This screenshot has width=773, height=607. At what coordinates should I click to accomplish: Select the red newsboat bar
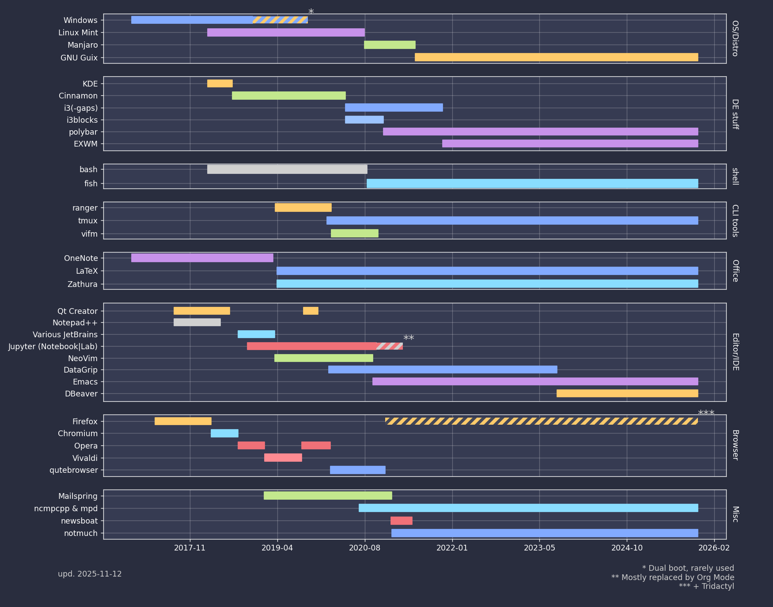[401, 521]
